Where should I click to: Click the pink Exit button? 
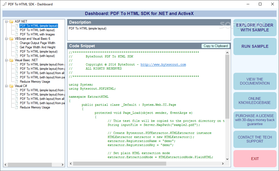point(255,159)
